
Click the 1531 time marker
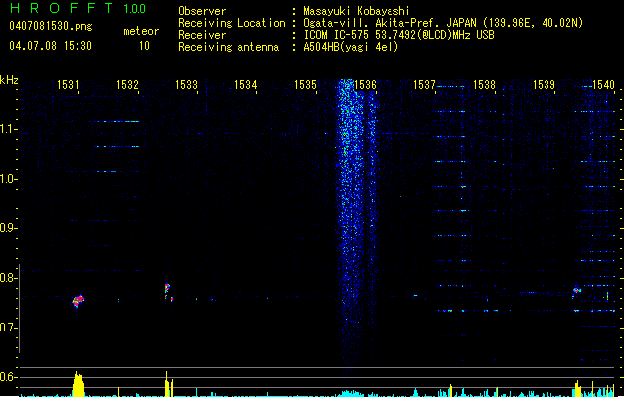coord(68,85)
